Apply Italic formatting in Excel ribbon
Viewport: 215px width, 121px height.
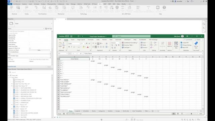point(72,47)
